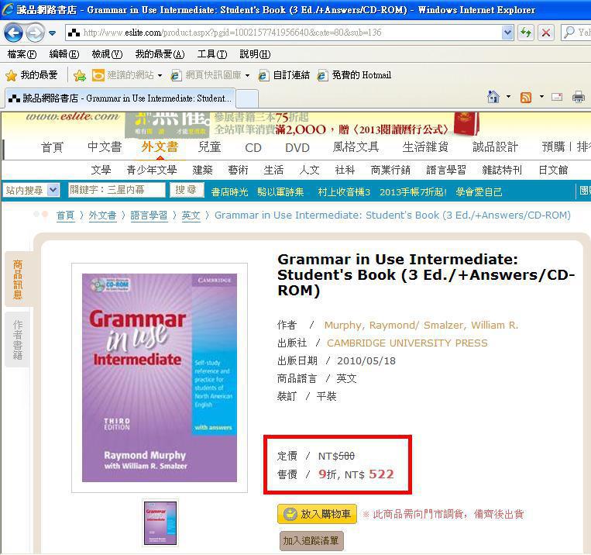The height and width of the screenshot is (555, 591).
Task: Select DVD navigation tab
Action: [297, 147]
